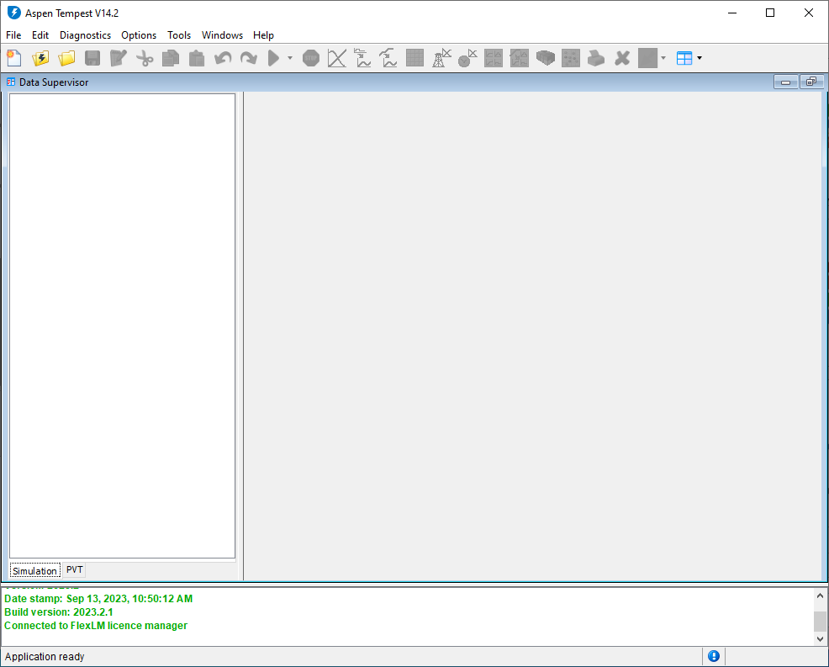
Task: Open the Help menu
Action: point(263,35)
